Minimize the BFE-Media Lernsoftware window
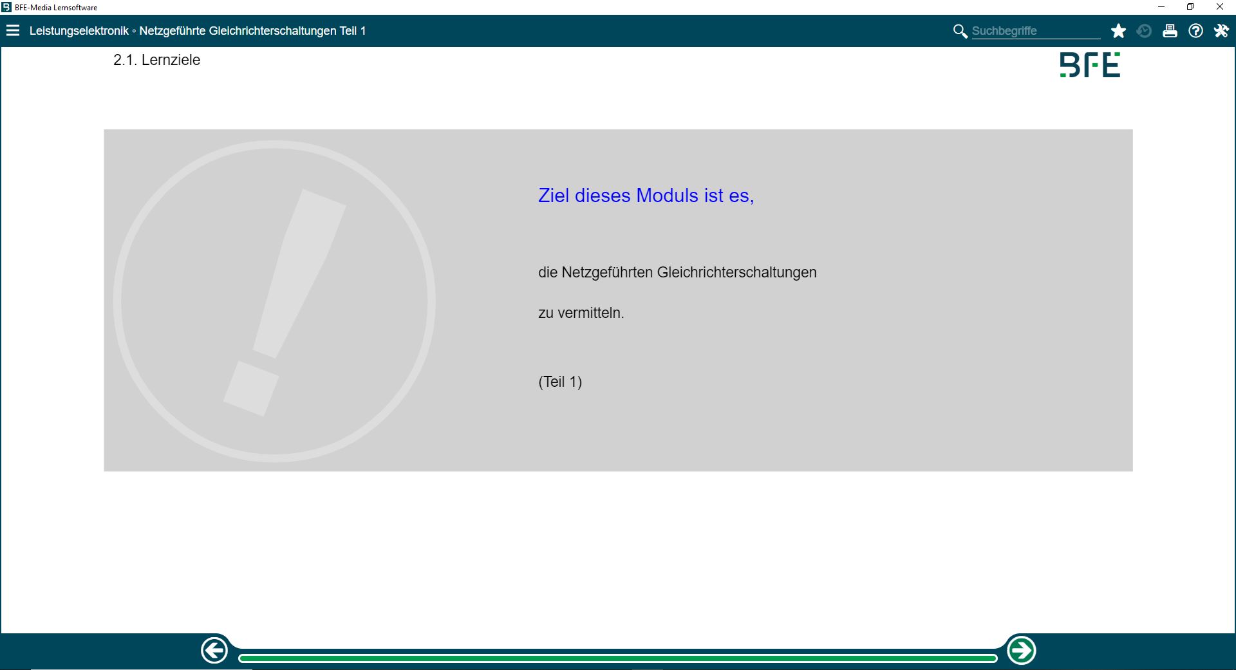 [1161, 7]
